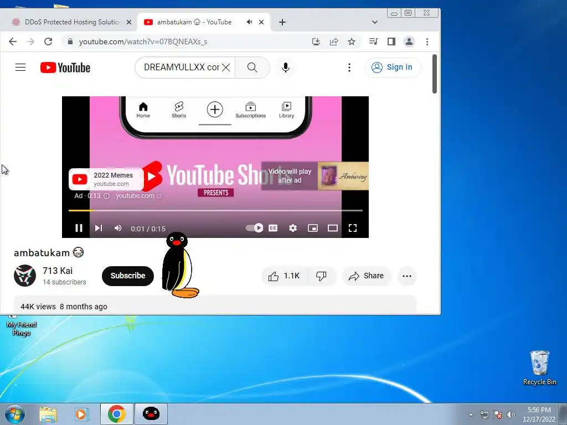Mute tab via the audio indicator
567x425 pixels.
250,22
